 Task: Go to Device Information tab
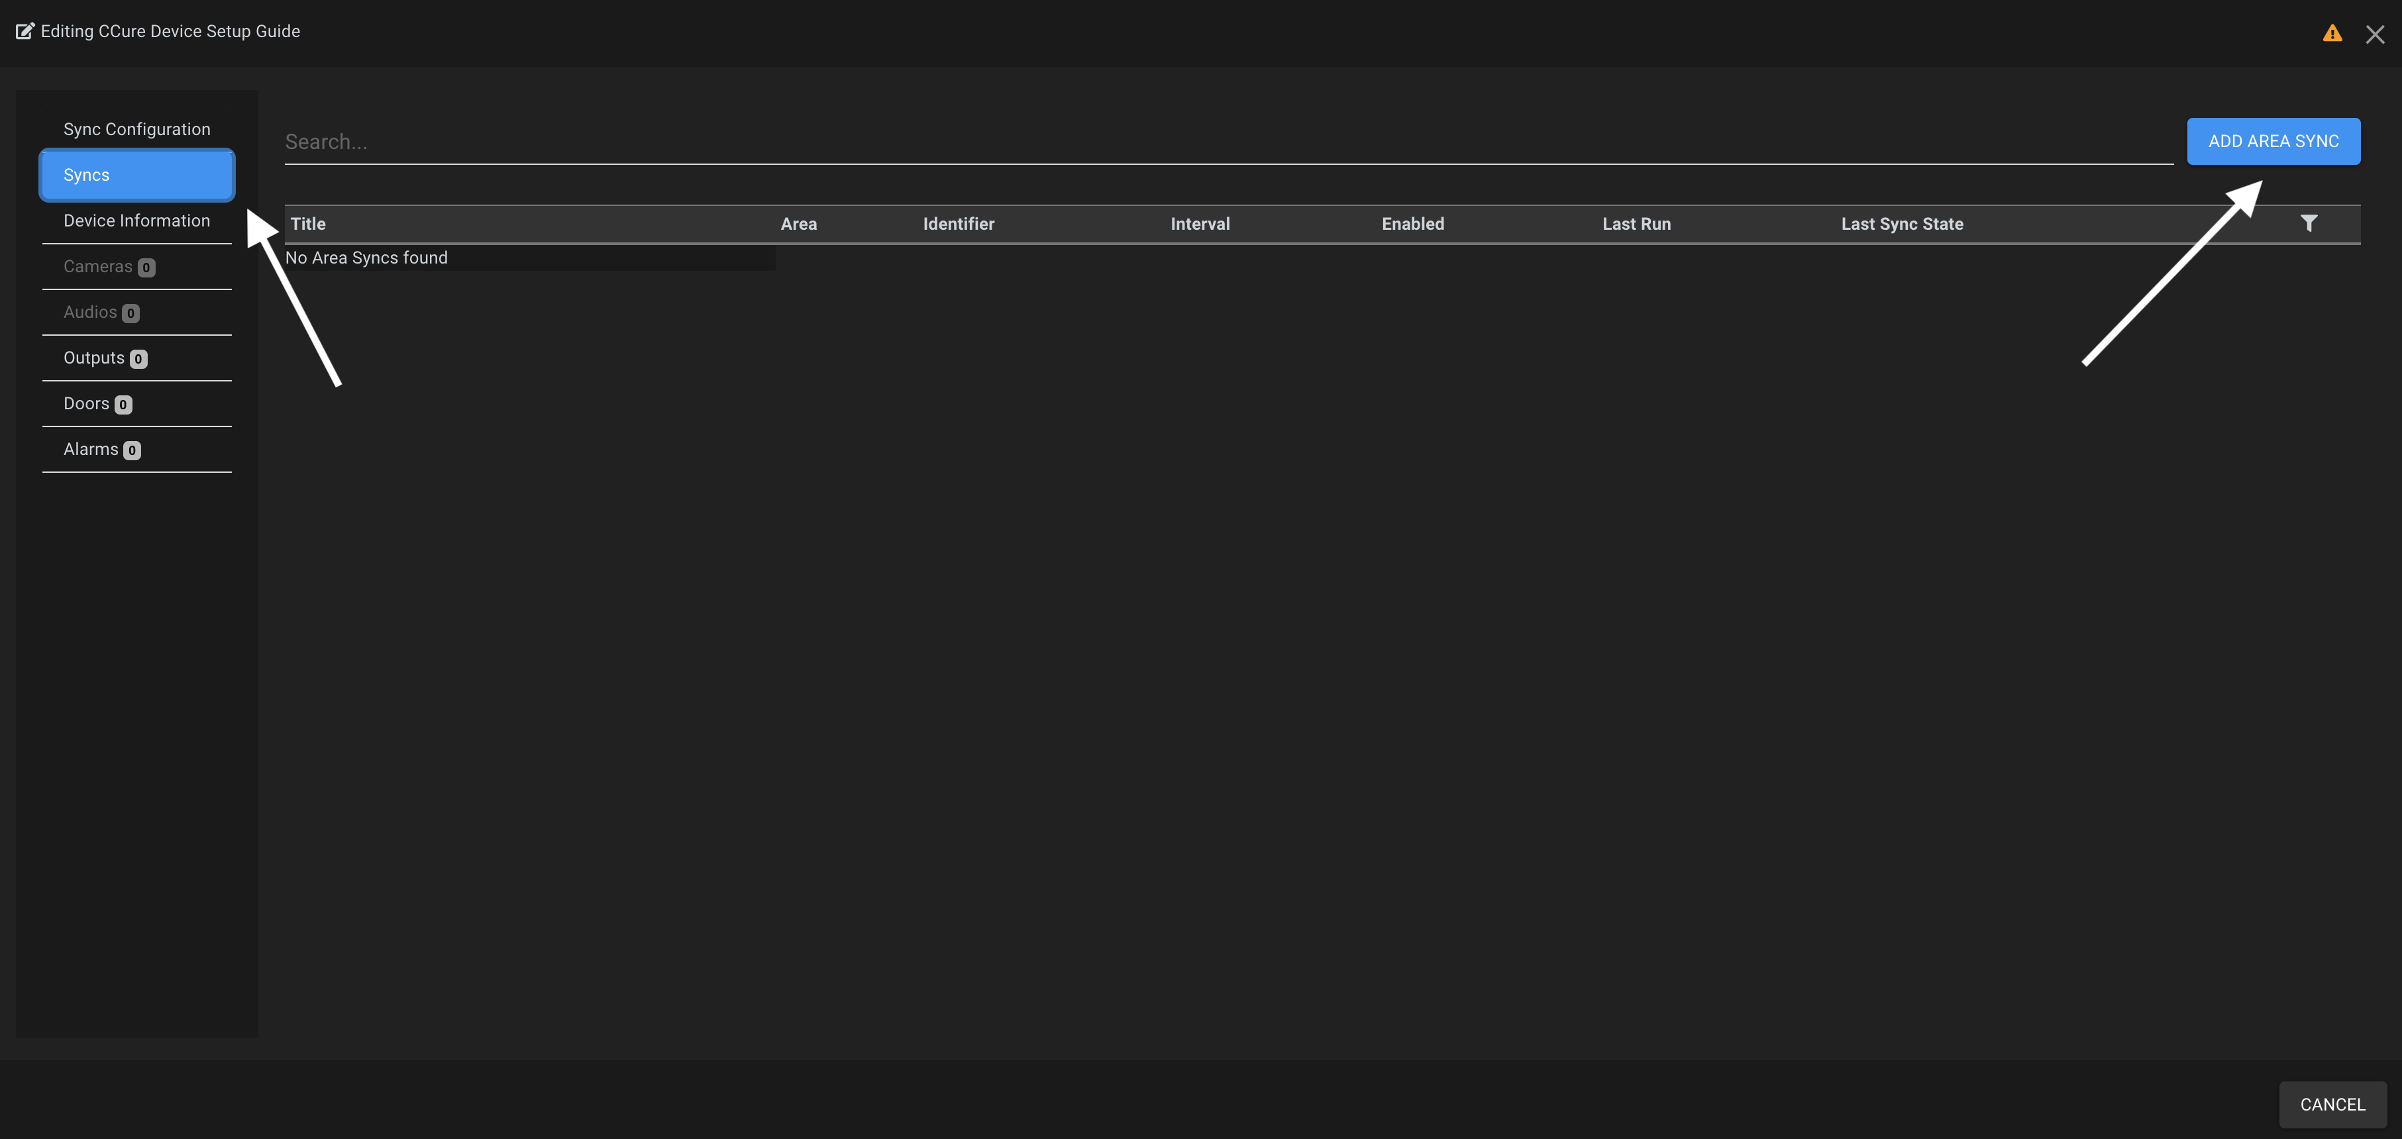(137, 220)
